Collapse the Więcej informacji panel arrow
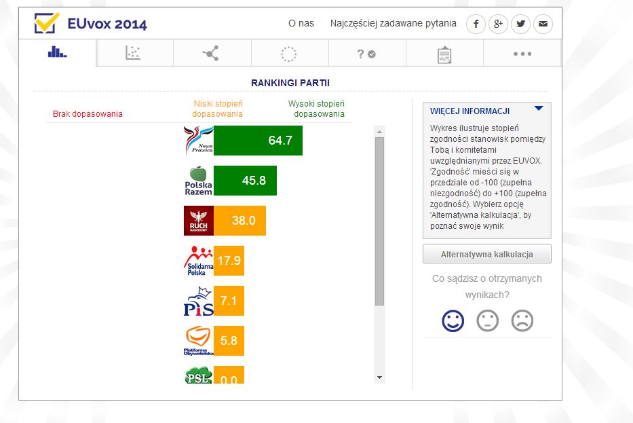 539,108
